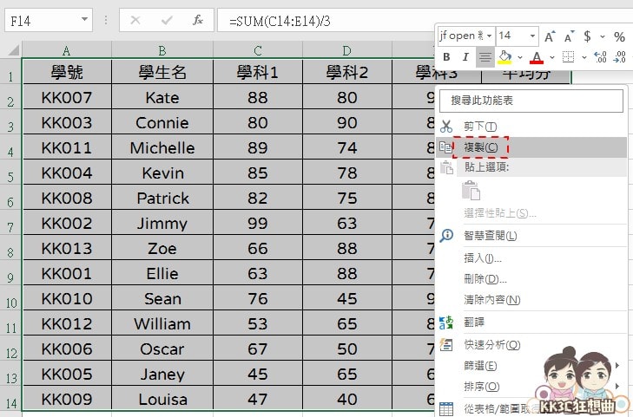The height and width of the screenshot is (417, 633).
Task: Select 智慧查閱(L) in the context menu
Action: point(491,235)
